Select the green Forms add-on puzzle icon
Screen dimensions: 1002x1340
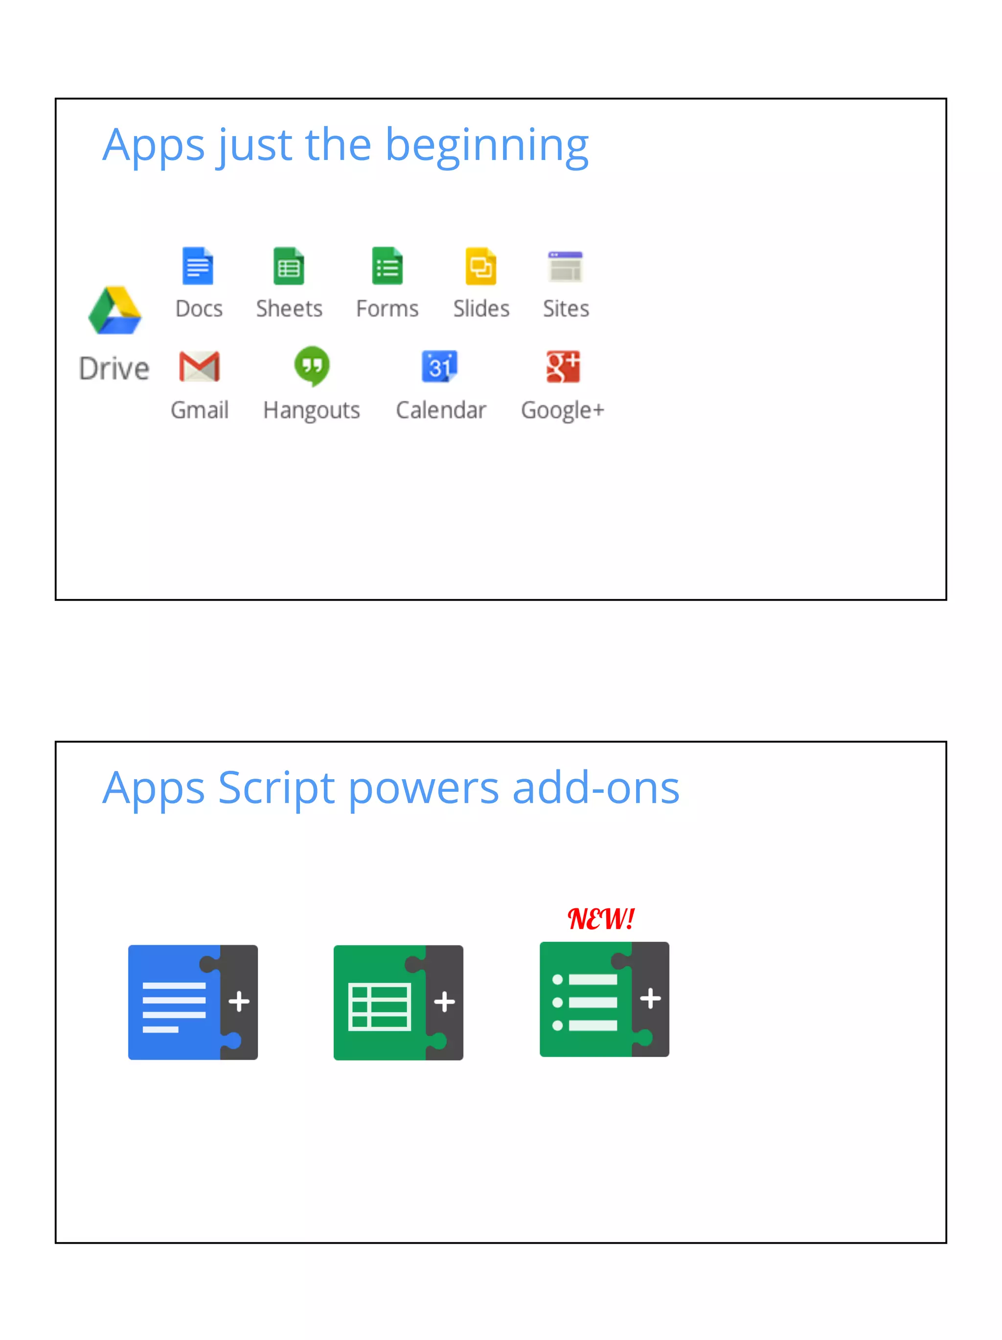click(604, 999)
